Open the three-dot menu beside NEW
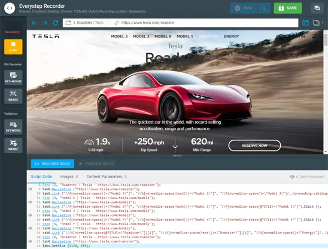This screenshot has height=249, width=328. pos(264,8)
